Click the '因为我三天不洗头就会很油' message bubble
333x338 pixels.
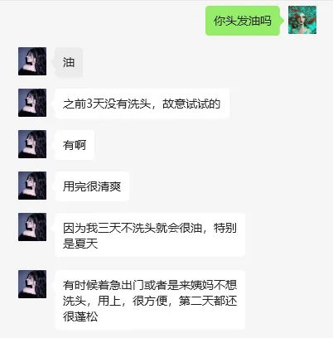150,235
